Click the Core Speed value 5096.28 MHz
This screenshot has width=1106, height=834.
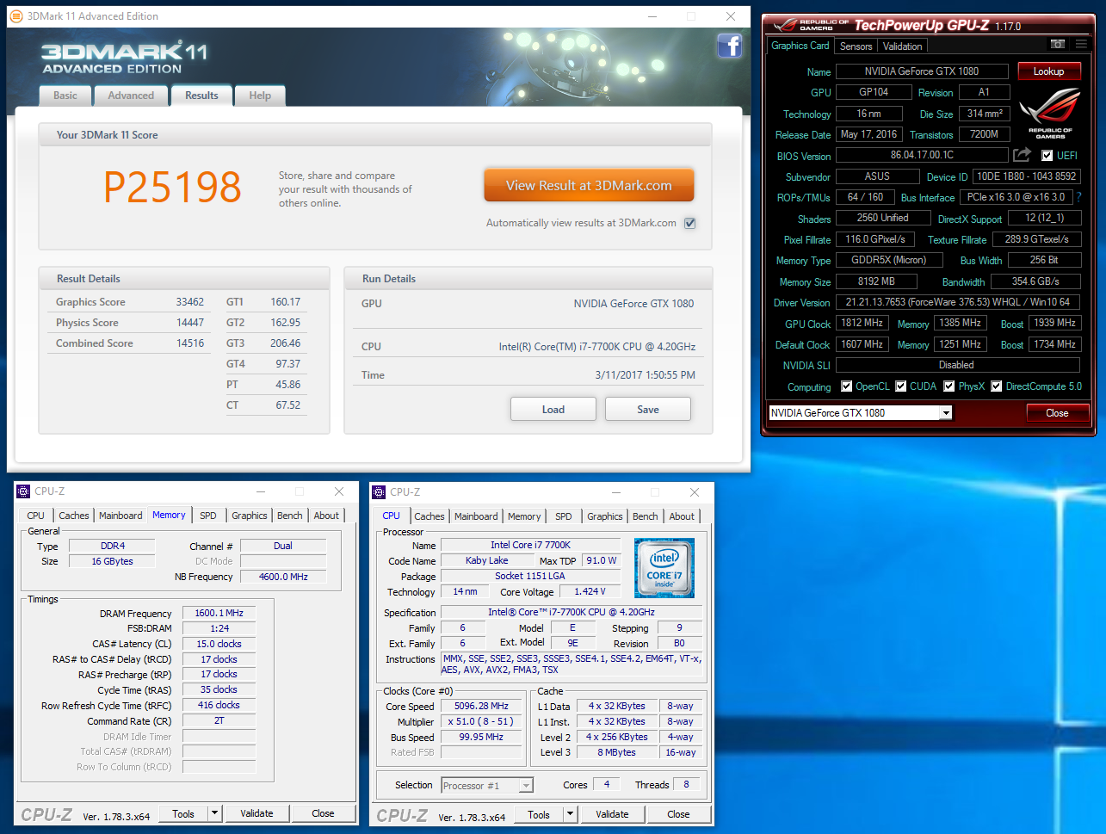pos(481,706)
